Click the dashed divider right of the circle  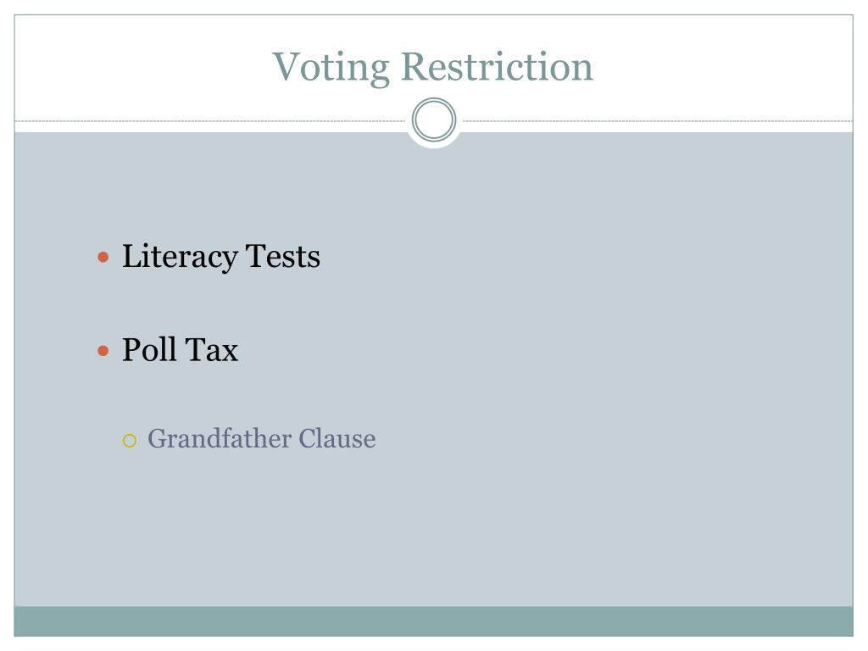click(658, 120)
